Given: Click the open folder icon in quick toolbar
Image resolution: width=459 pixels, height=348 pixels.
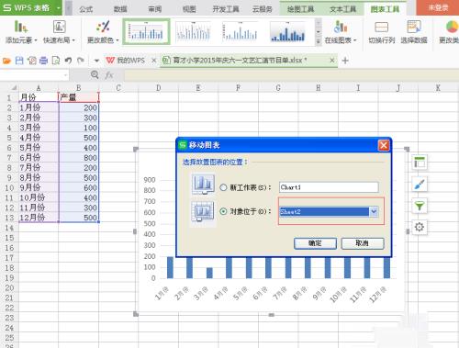Looking at the screenshot, I should (x=6, y=61).
